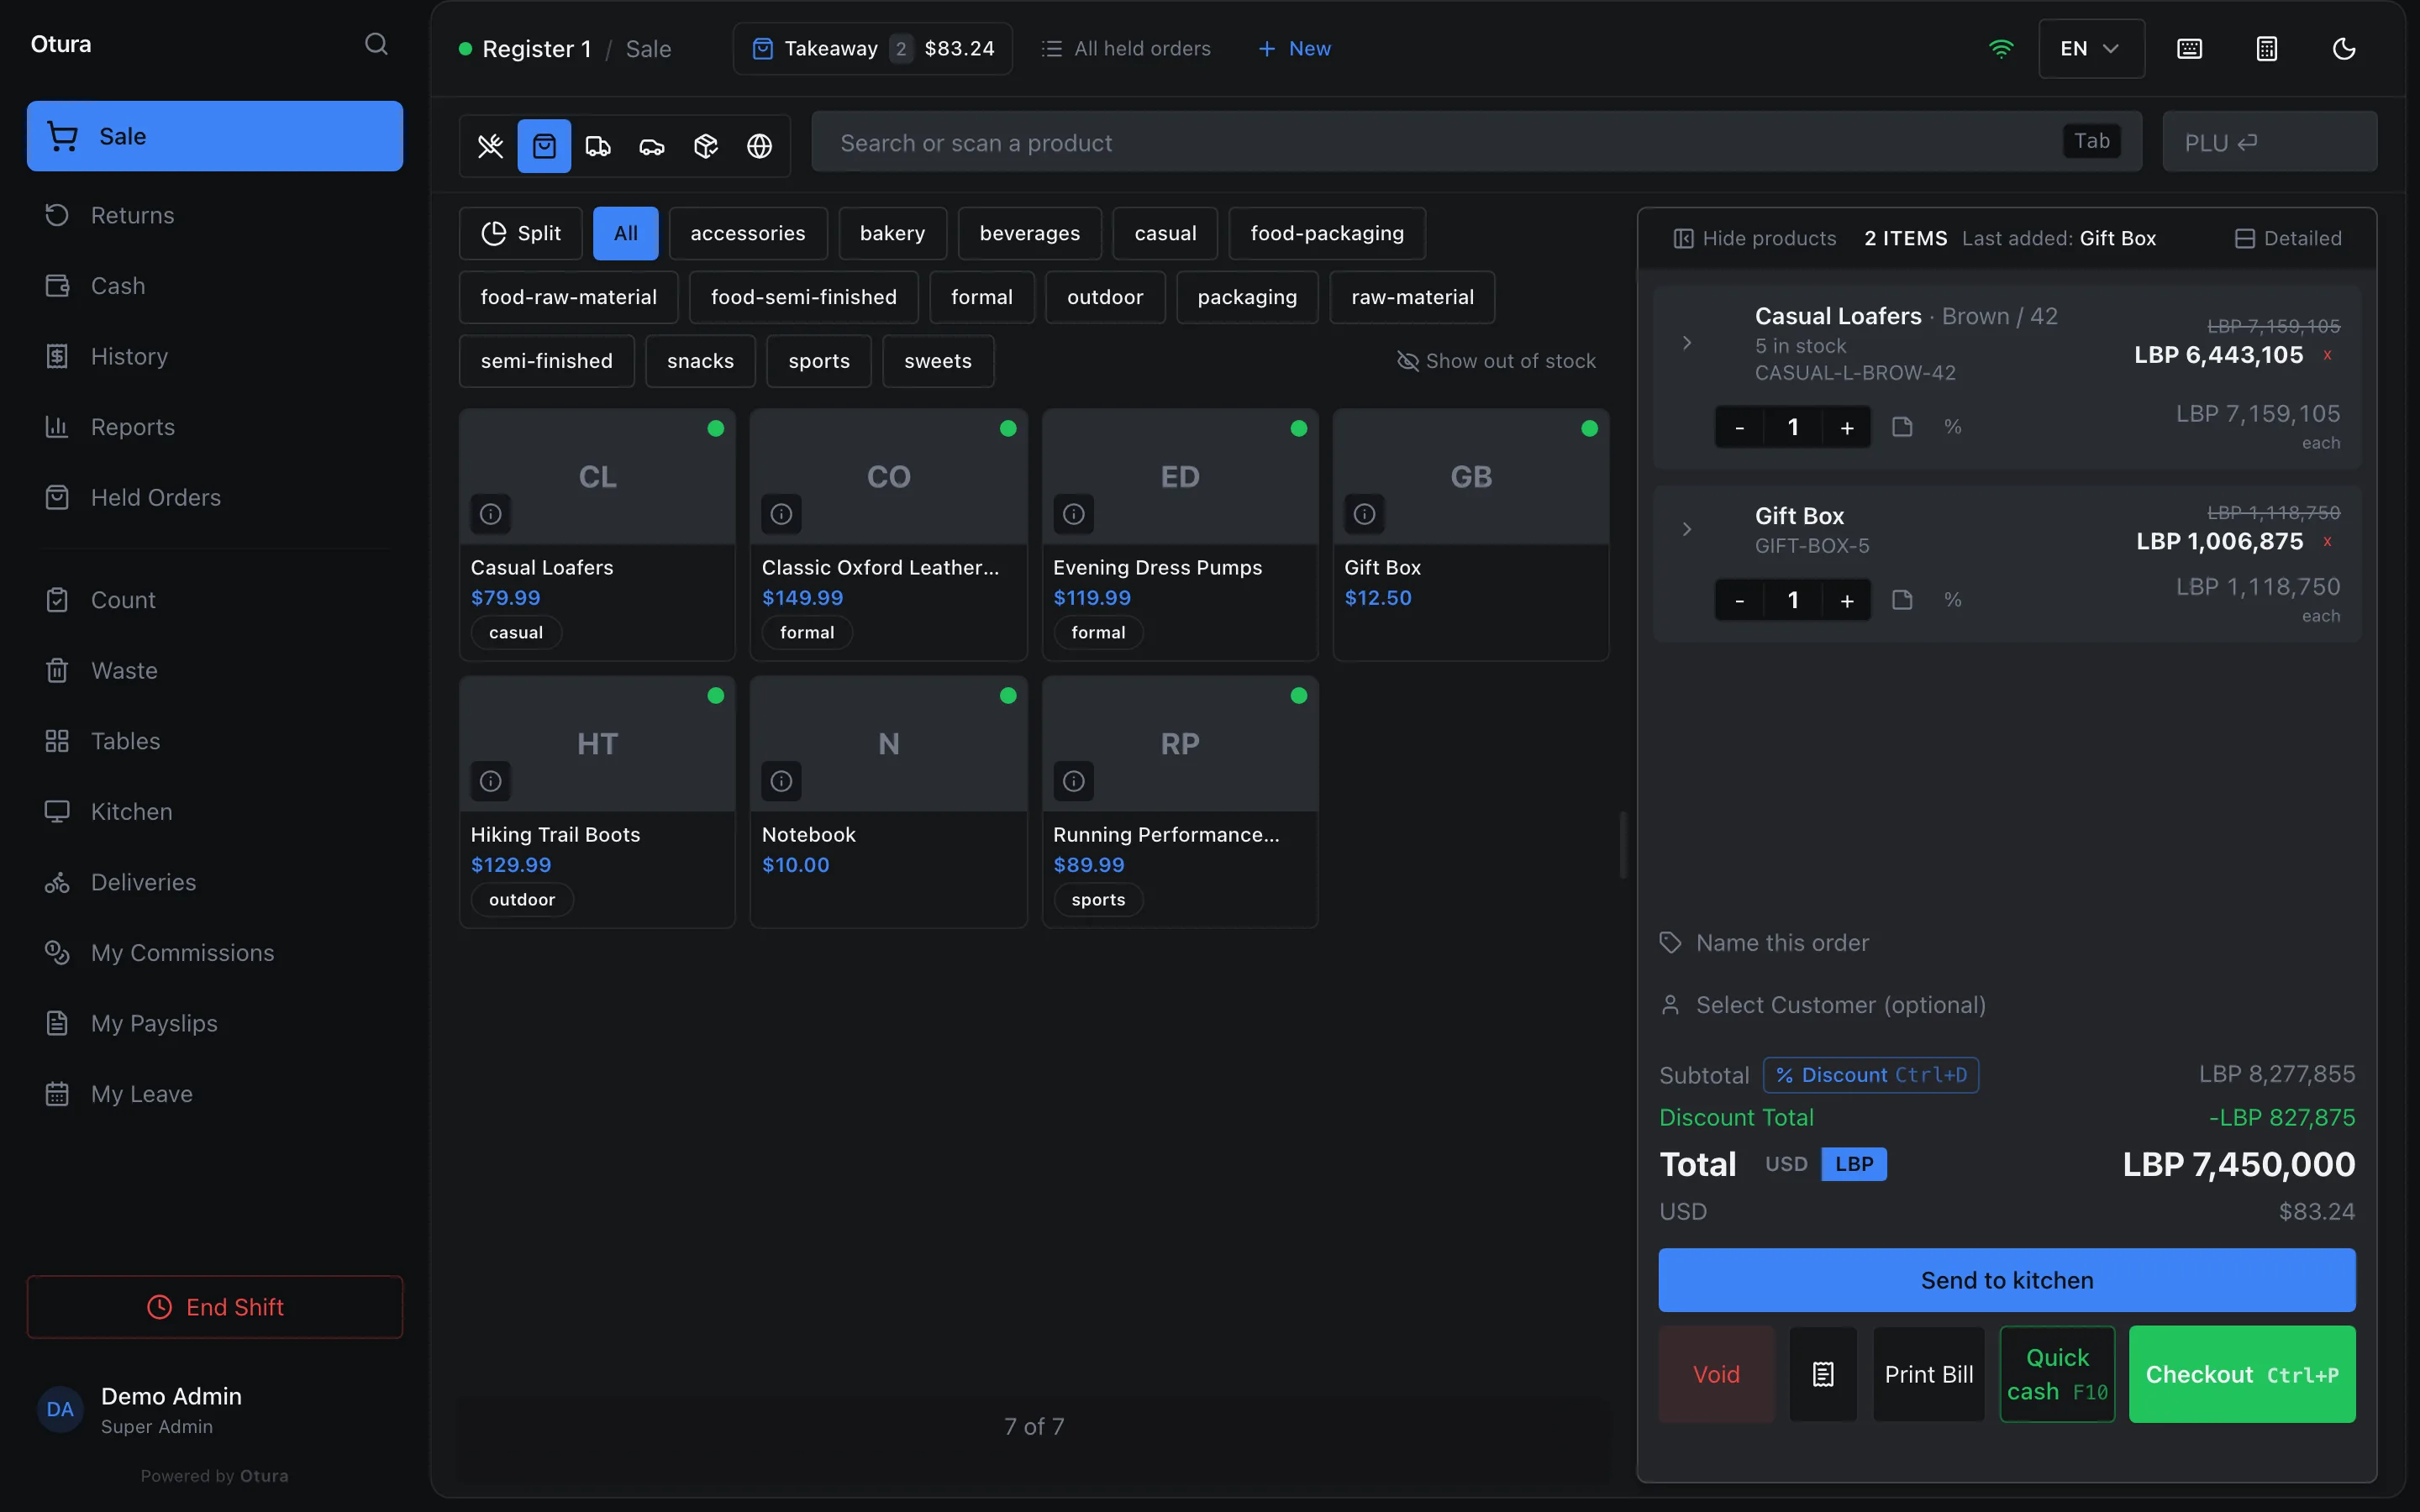The height and width of the screenshot is (1512, 2420).
Task: Open Returns in the sidebar
Action: (x=215, y=215)
